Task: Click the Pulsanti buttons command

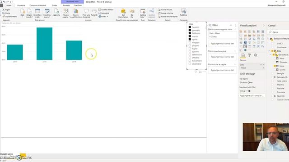Action: 94,13
